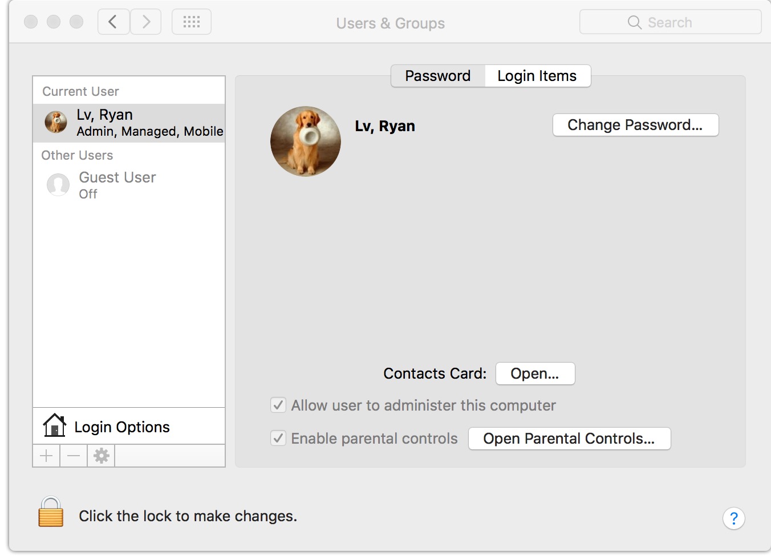Switch to the Login Items tab

[537, 76]
